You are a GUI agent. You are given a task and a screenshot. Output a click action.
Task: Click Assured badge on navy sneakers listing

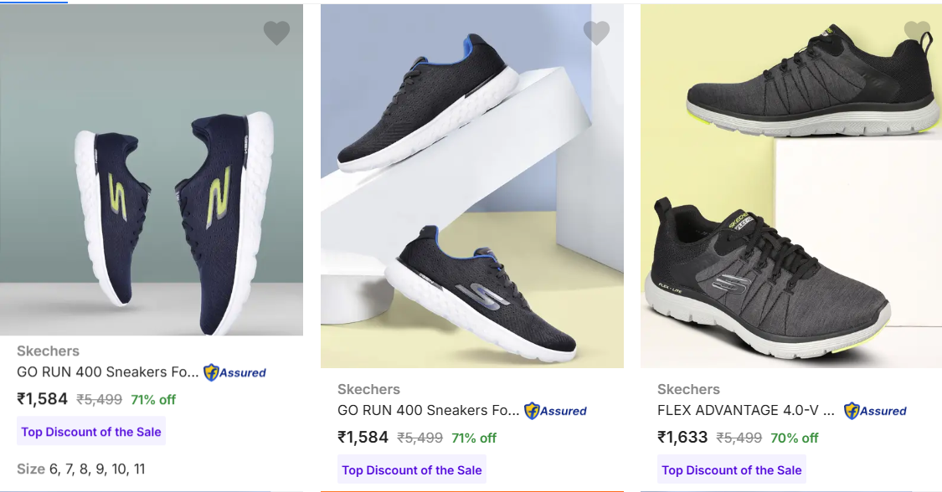click(x=235, y=373)
